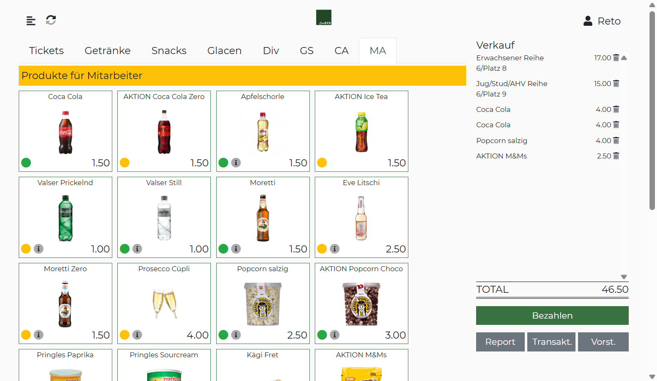Show info for Valser Still
Image resolution: width=657 pixels, height=381 pixels.
pyautogui.click(x=137, y=249)
